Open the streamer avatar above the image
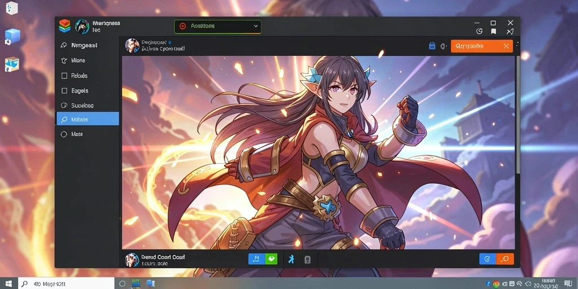 (x=132, y=45)
